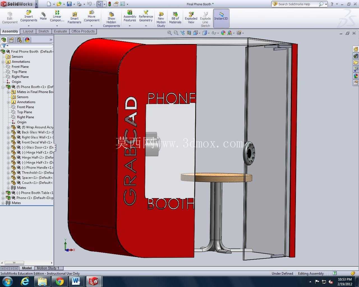Click Exploded View tool

click(191, 18)
